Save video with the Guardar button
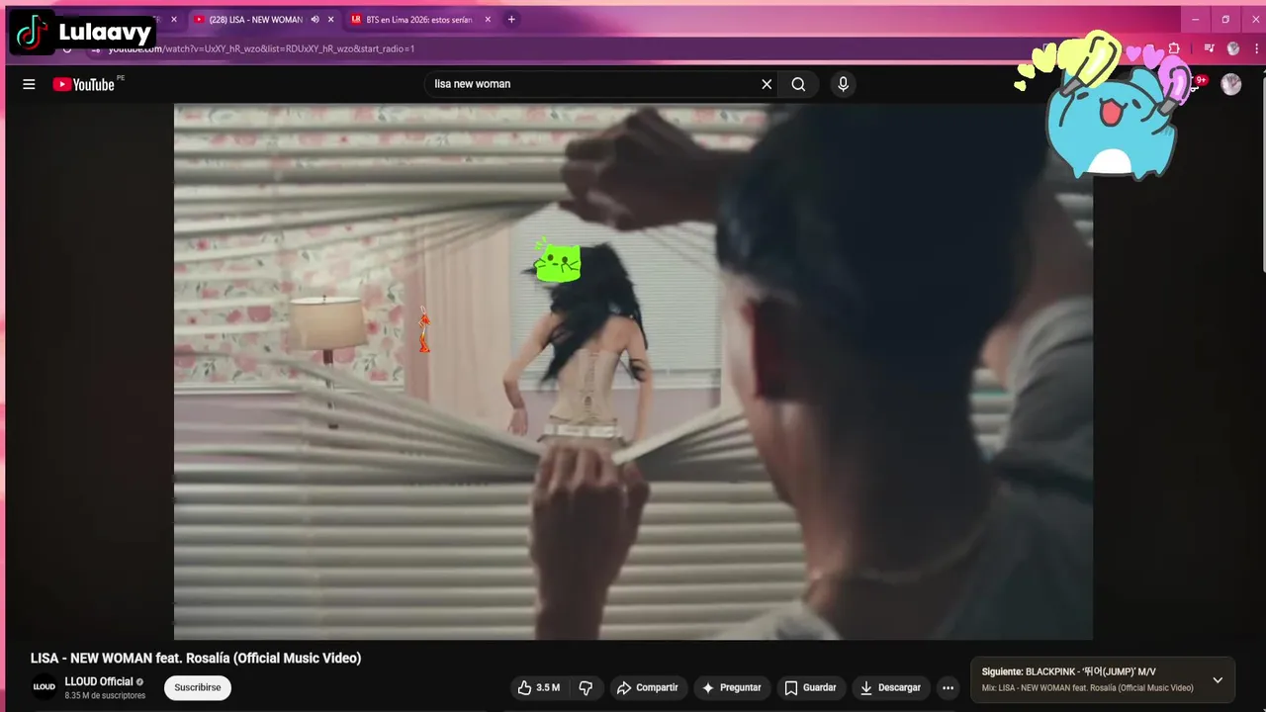The width and height of the screenshot is (1266, 712). point(810,687)
